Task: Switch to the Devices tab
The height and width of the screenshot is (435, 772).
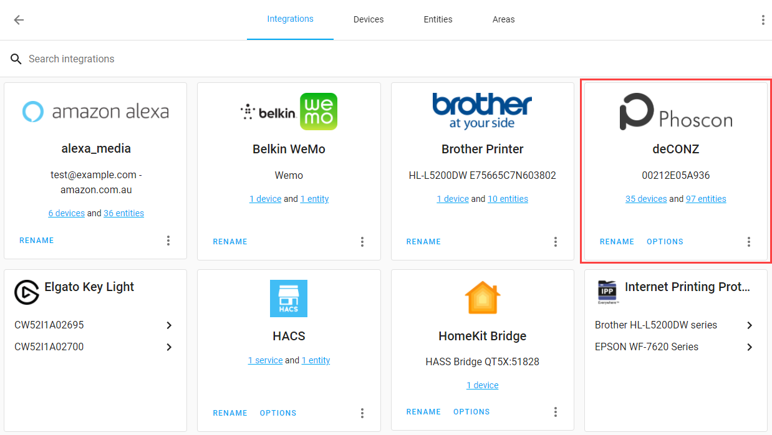Action: 368,19
